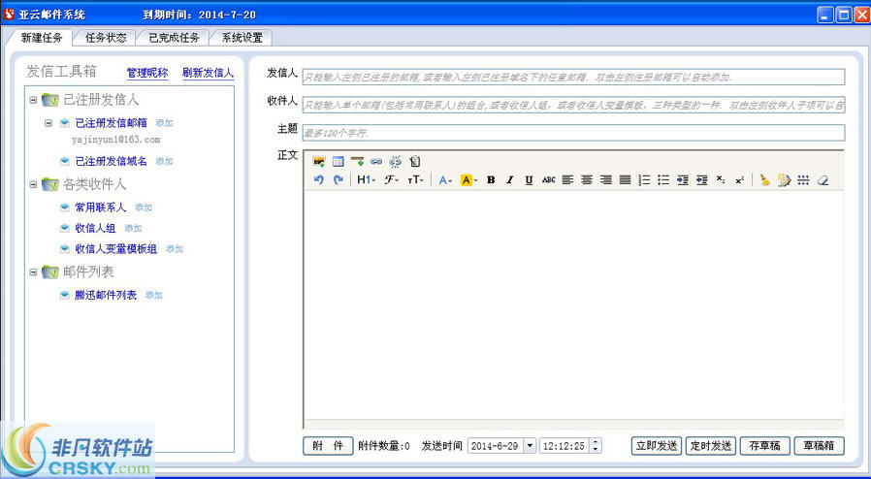Image resolution: width=871 pixels, height=479 pixels.
Task: Click the paste as plain text icon
Action: [414, 162]
